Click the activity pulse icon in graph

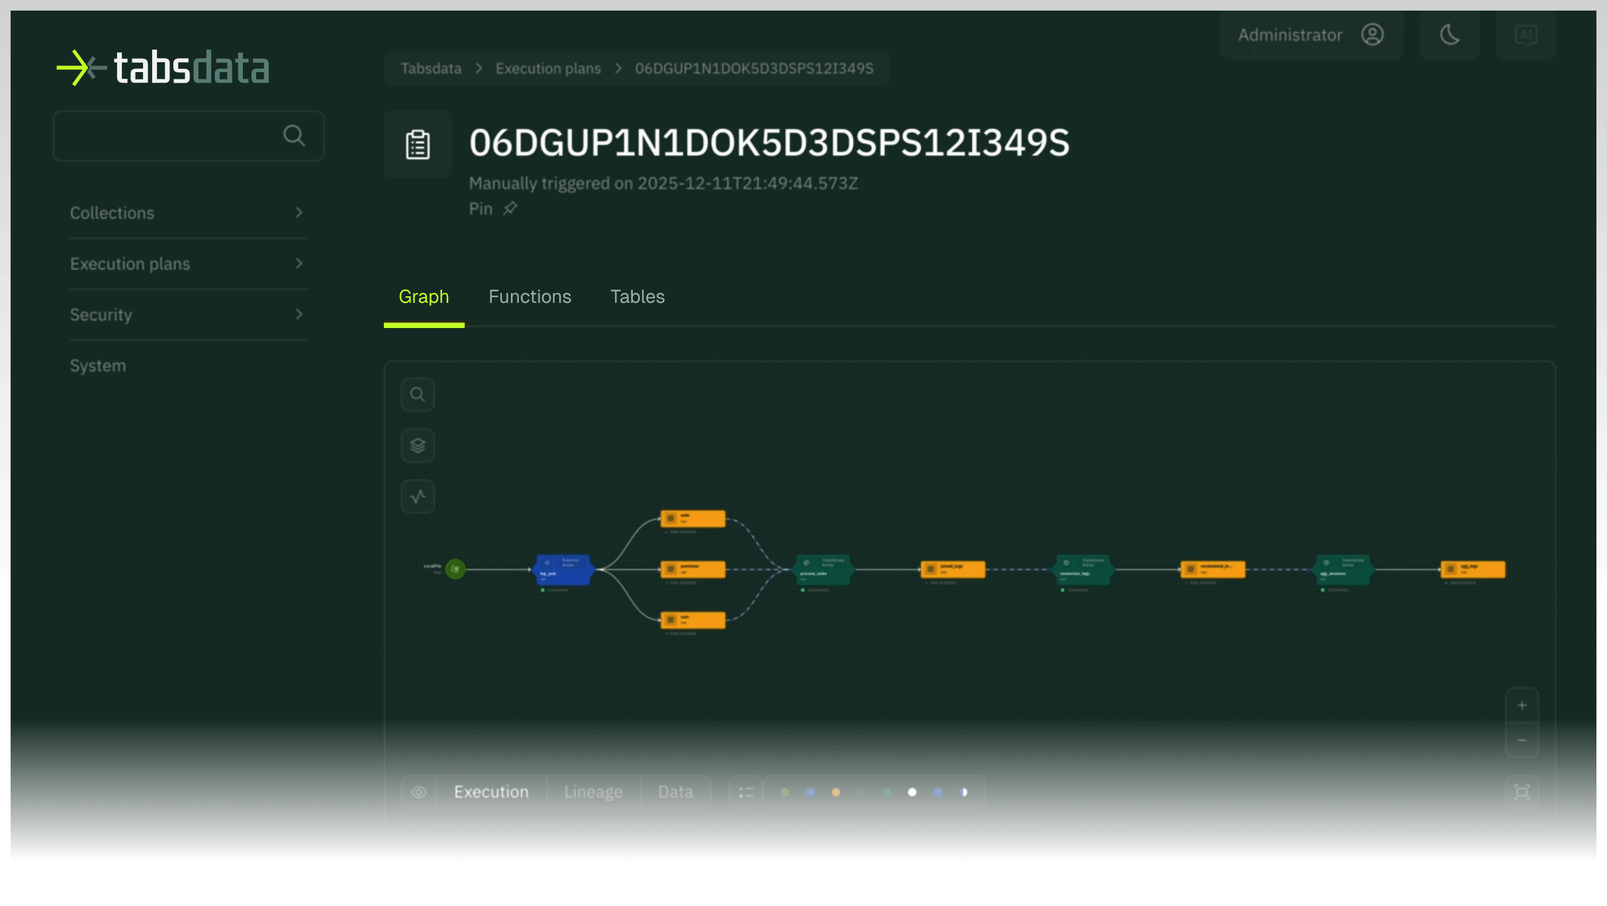coord(418,497)
